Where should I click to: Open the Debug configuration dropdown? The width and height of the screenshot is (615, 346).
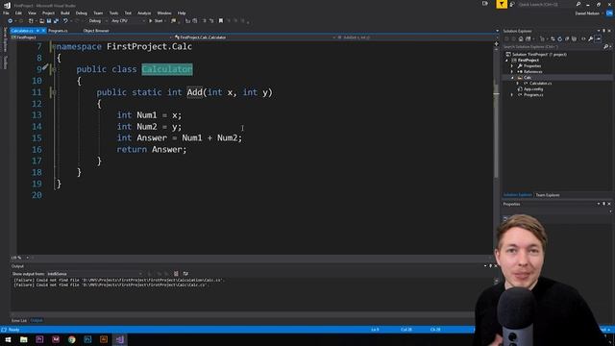pos(97,21)
